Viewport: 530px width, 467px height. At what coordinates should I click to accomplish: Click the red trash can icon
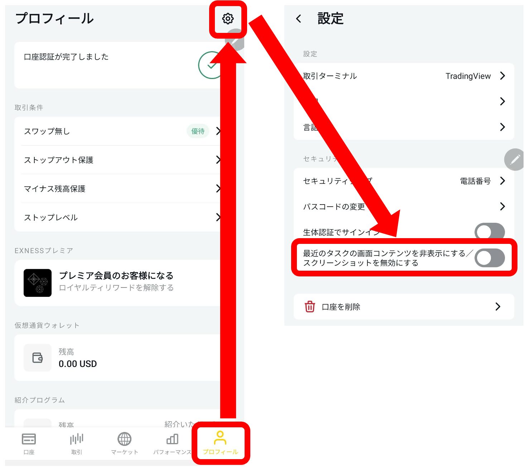point(310,307)
